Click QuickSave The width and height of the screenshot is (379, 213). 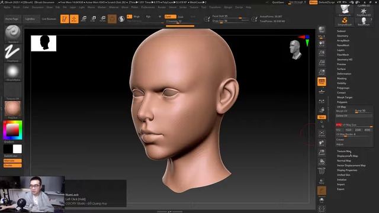278,2
